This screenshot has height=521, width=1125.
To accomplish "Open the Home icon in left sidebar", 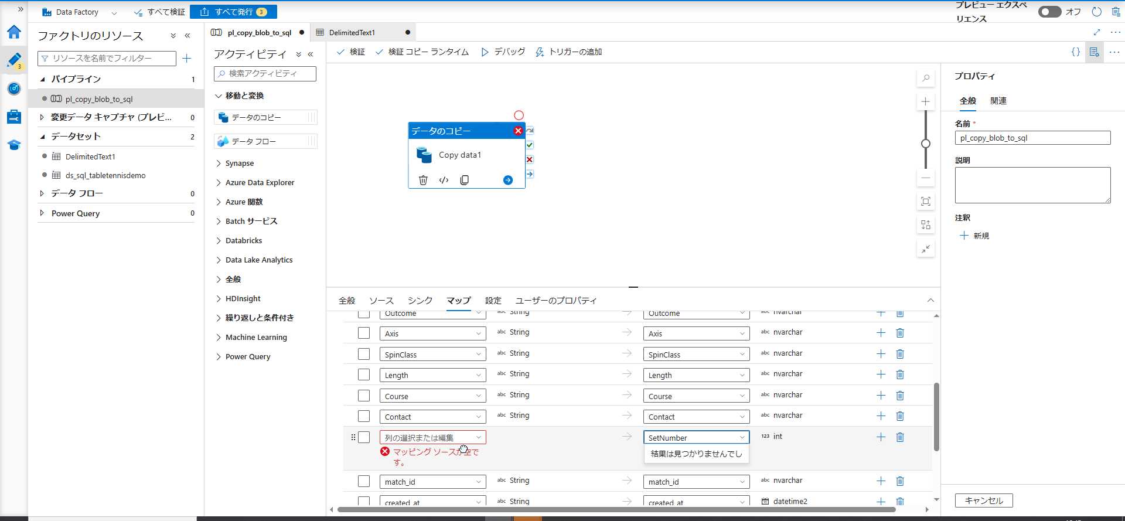I will tap(14, 32).
